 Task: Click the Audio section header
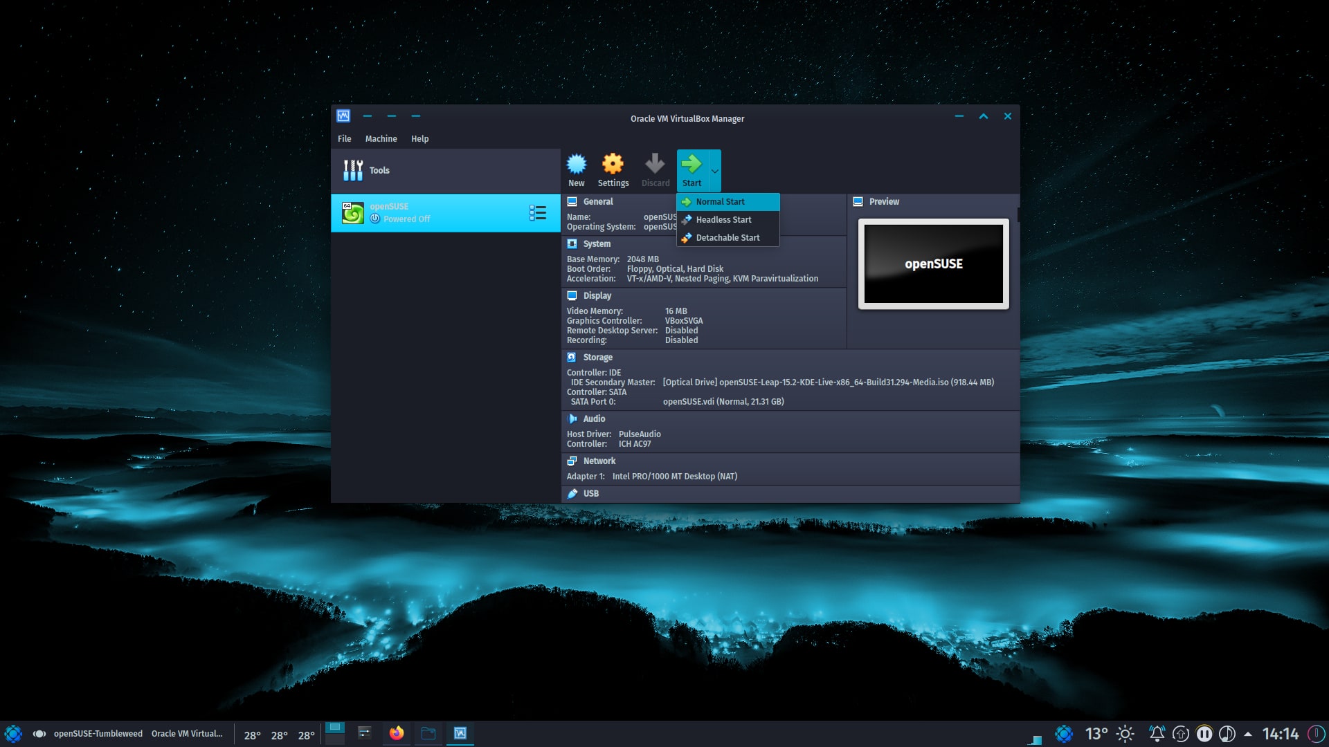coord(594,419)
